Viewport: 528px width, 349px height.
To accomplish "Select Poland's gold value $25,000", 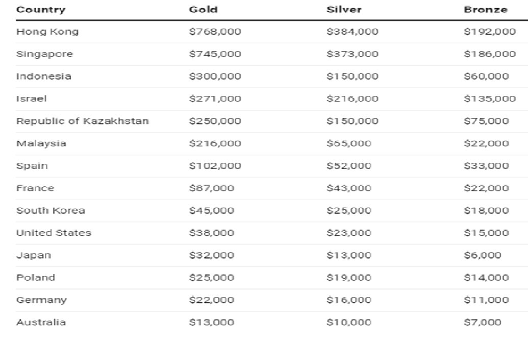I will 212,278.
